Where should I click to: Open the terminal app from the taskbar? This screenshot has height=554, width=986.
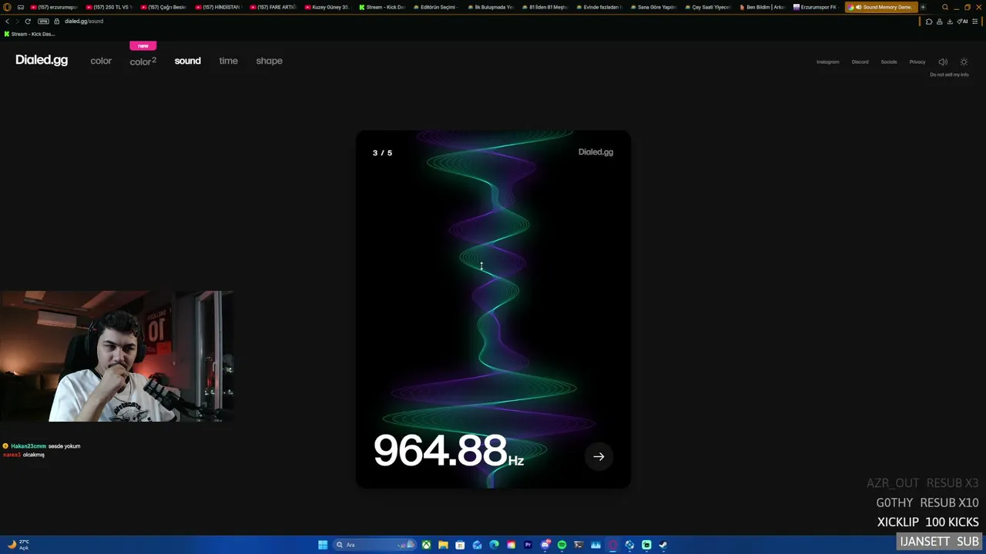(579, 545)
